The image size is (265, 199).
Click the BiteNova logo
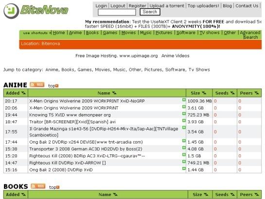pos(36,11)
